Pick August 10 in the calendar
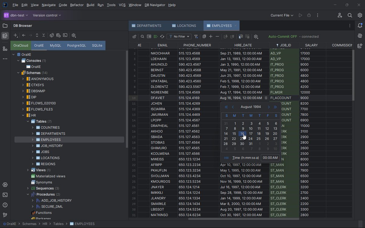365x228 pixels. click(x=250, y=129)
